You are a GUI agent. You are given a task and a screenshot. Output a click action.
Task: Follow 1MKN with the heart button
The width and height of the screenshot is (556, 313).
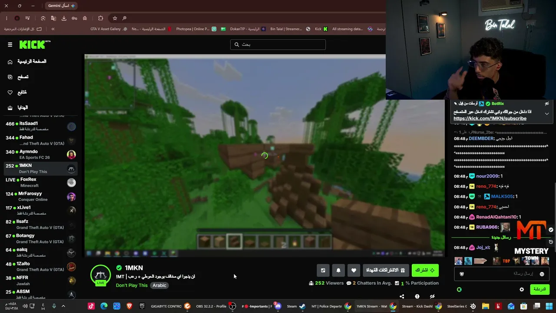[x=354, y=270]
